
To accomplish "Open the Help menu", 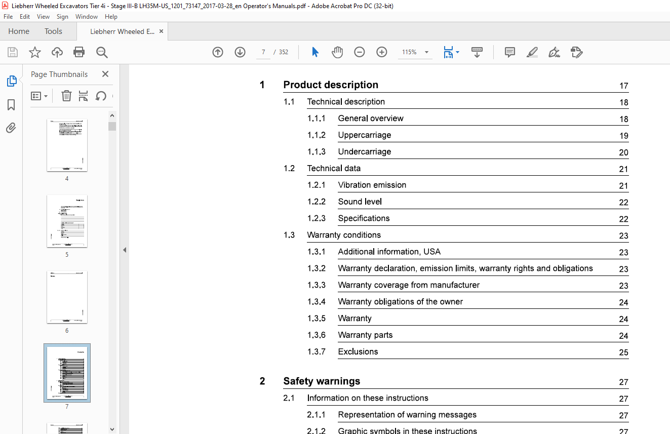I will [111, 17].
